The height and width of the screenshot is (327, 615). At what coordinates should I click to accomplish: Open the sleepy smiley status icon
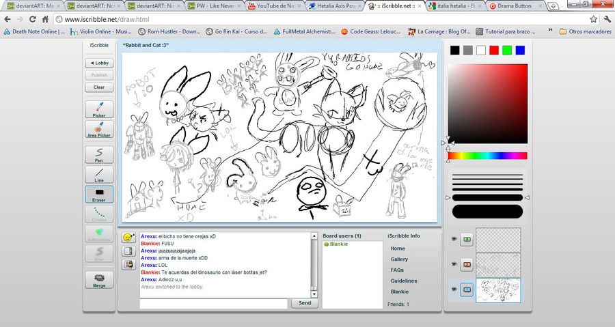tap(128, 238)
